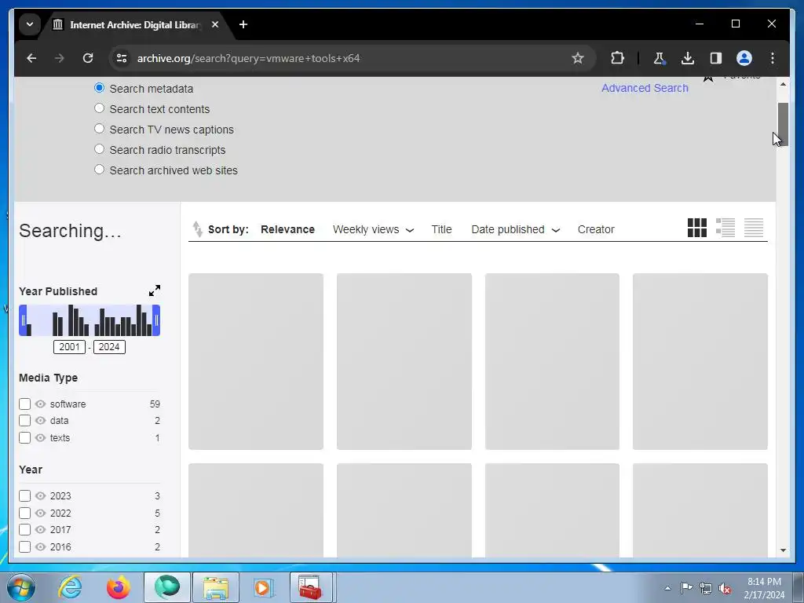
Task: Select Search metadata radio button
Action: (100, 88)
